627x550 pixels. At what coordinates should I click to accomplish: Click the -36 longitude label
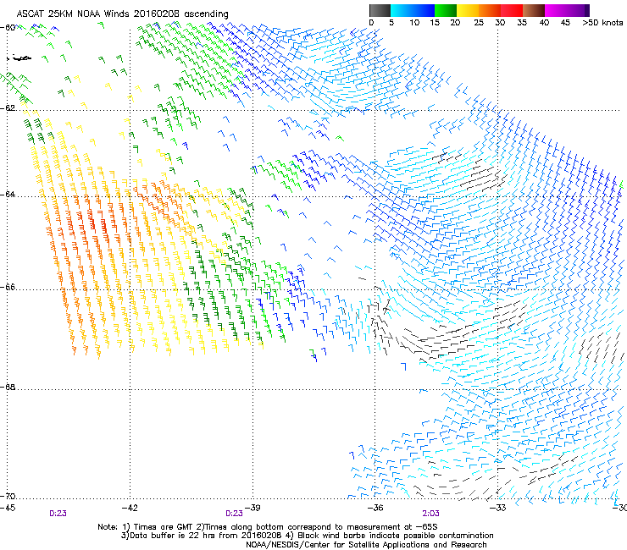tap(375, 508)
